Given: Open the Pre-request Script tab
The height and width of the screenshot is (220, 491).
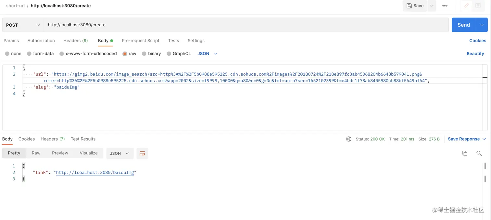Looking at the screenshot, I should click(141, 41).
